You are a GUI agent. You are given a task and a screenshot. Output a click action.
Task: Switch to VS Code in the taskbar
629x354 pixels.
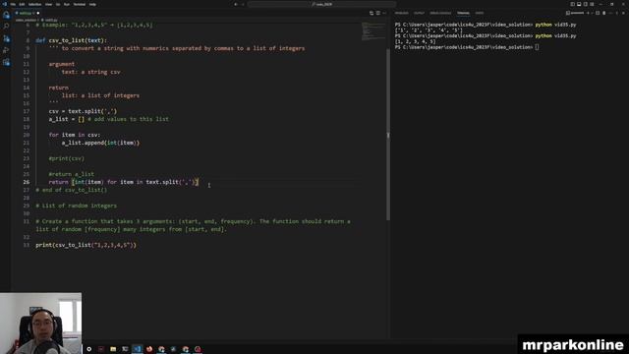[x=138, y=349]
